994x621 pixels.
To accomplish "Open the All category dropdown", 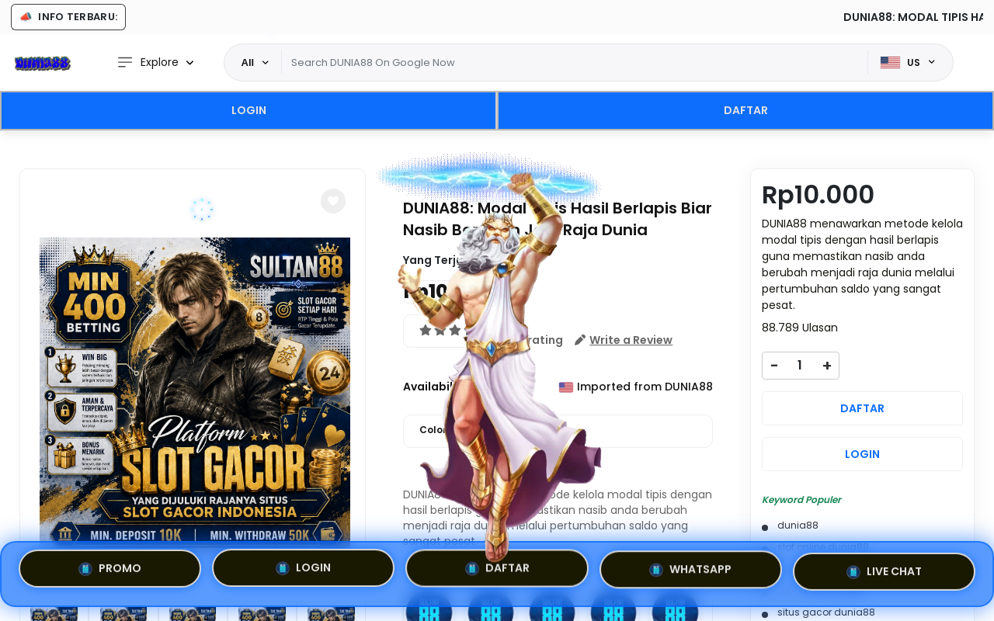I will (x=255, y=63).
